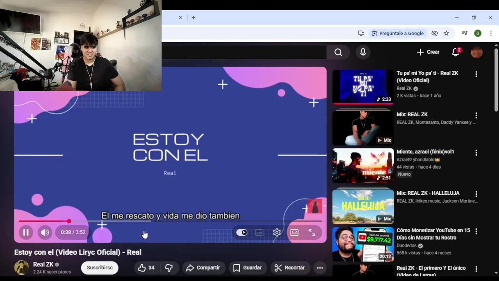The image size is (499, 281).
Task: Open the Real ZK channel avatar
Action: tap(21, 268)
